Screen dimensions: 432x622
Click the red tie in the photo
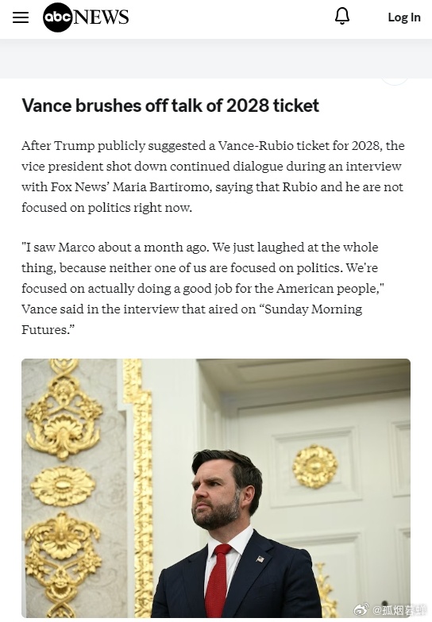click(218, 580)
